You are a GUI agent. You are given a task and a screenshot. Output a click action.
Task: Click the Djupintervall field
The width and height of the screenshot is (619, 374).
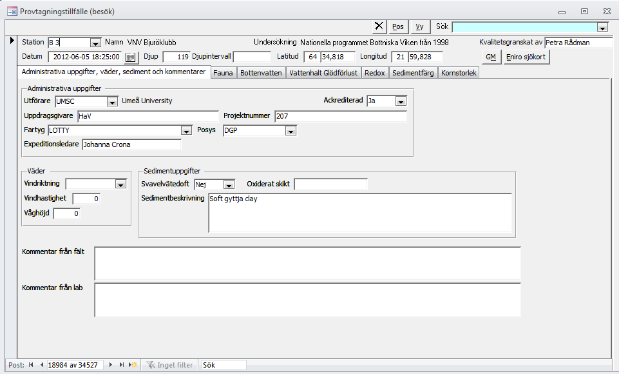click(252, 57)
